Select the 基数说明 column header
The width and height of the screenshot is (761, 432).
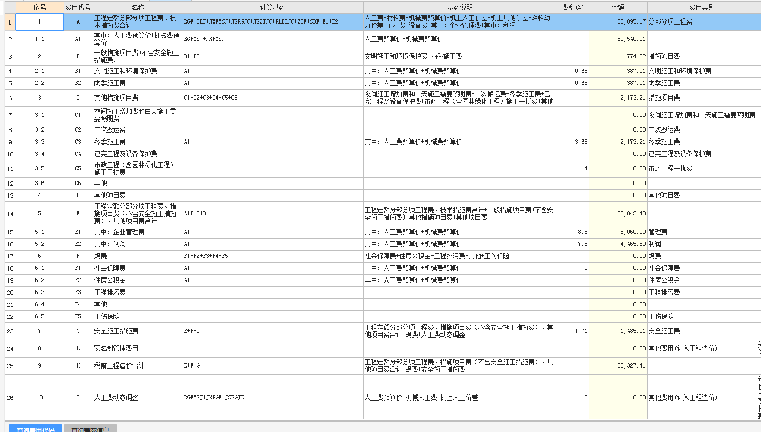(460, 7)
